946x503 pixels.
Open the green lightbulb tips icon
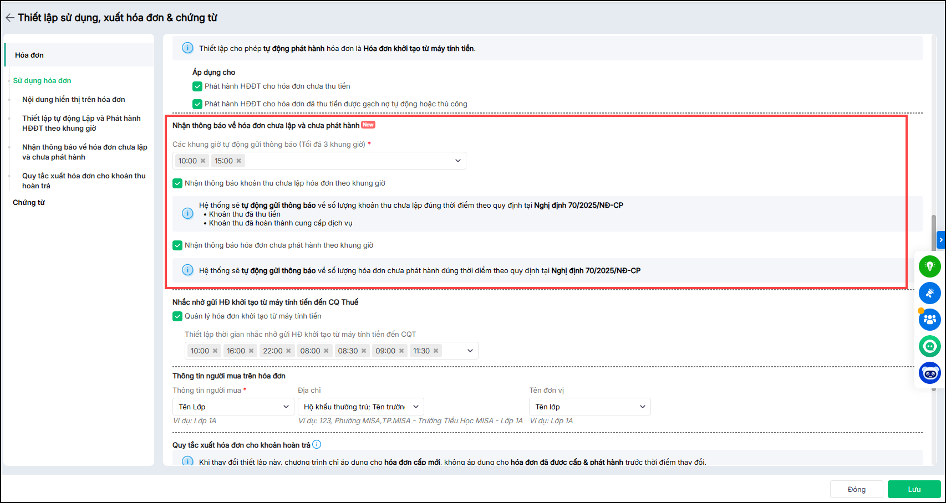coord(929,266)
